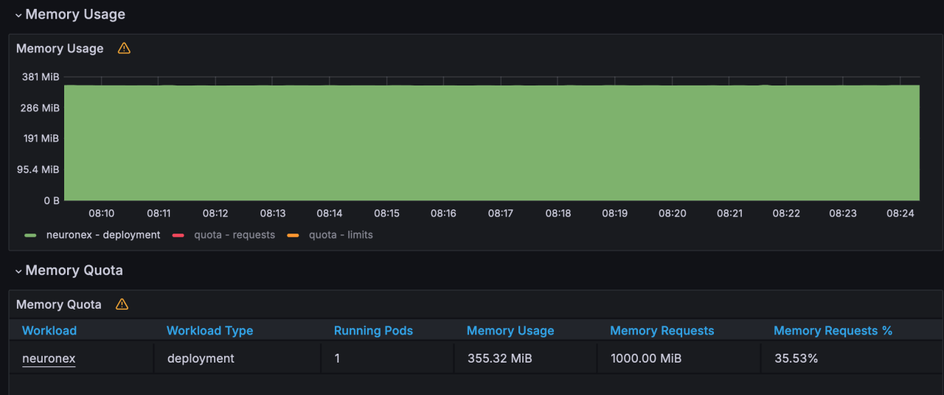Click green color swatch of neuronex - deployment legend
The image size is (944, 395).
tap(30, 236)
